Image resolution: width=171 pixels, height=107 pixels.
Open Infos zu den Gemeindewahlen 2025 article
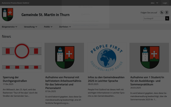click(x=106, y=79)
